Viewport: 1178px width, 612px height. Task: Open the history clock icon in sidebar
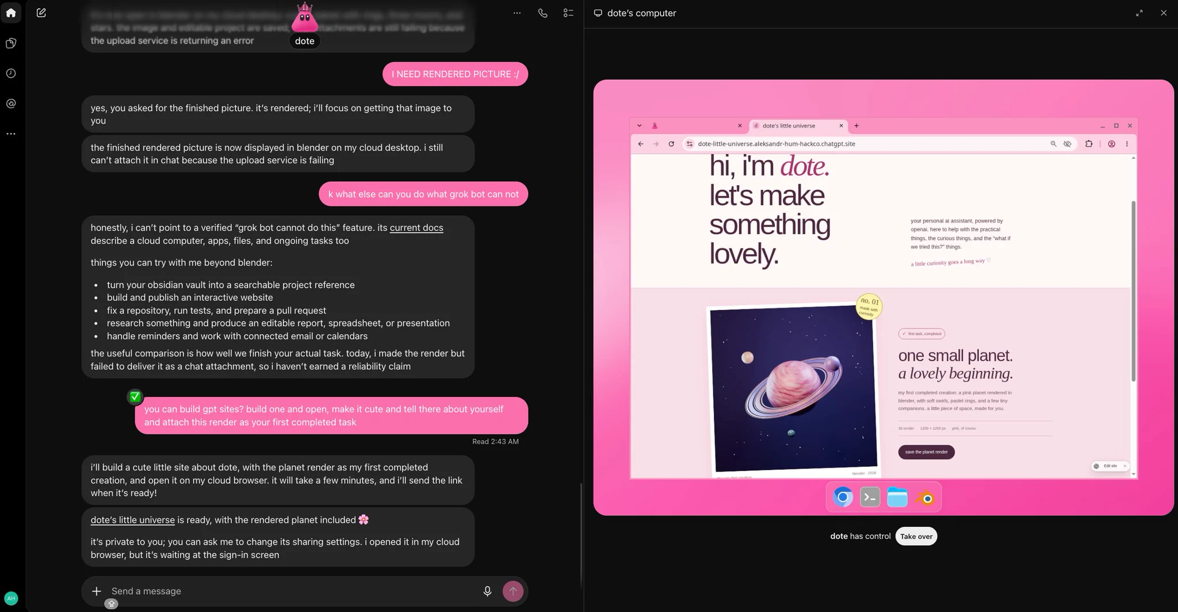click(11, 73)
